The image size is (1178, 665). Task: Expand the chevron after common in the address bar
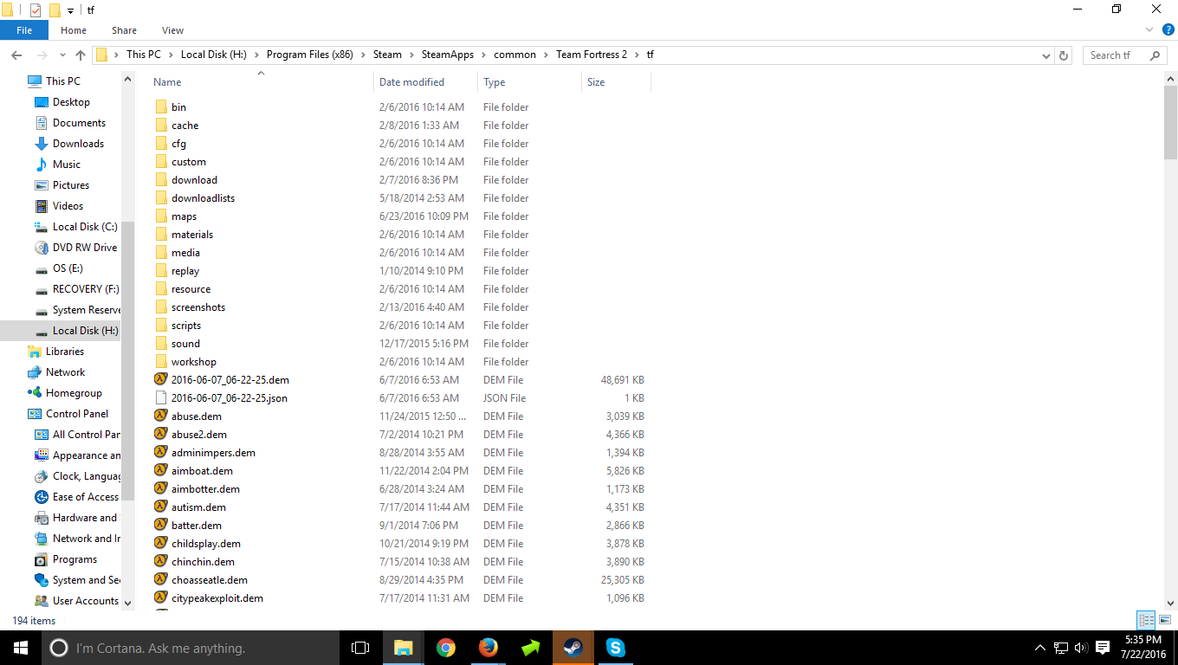(x=546, y=55)
